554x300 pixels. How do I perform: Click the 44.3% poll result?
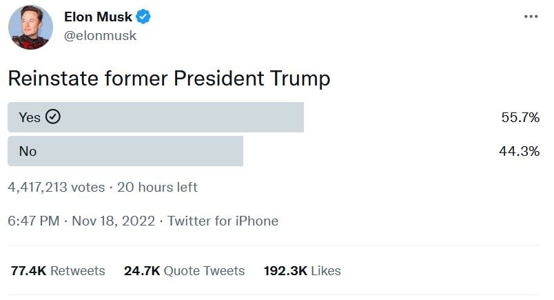coord(519,151)
